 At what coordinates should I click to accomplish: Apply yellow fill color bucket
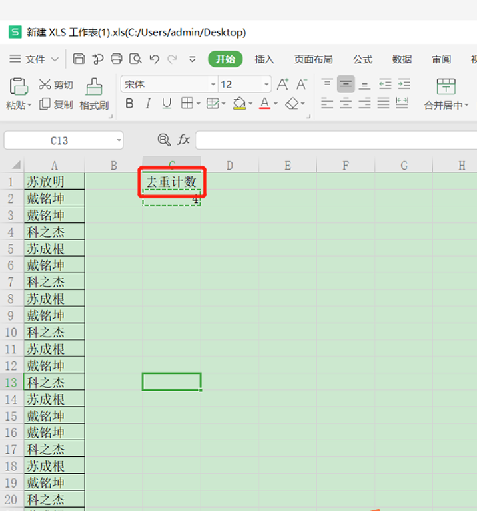pyautogui.click(x=239, y=104)
